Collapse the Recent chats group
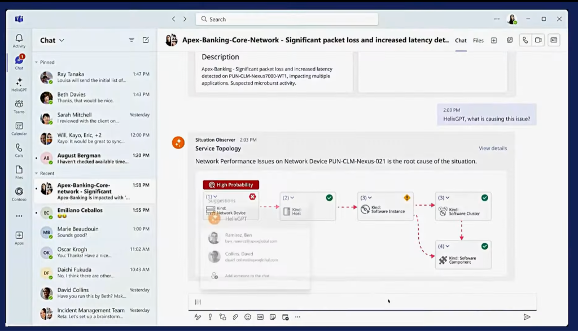 click(x=36, y=173)
